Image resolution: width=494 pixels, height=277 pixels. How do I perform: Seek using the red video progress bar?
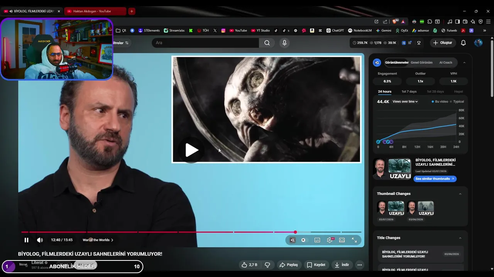(191, 232)
